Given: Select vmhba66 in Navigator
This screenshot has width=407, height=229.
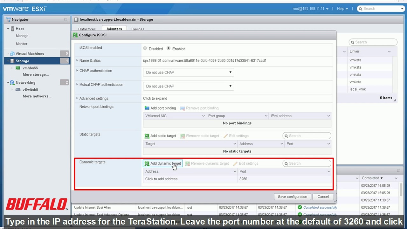Looking at the screenshot, I should (30, 68).
